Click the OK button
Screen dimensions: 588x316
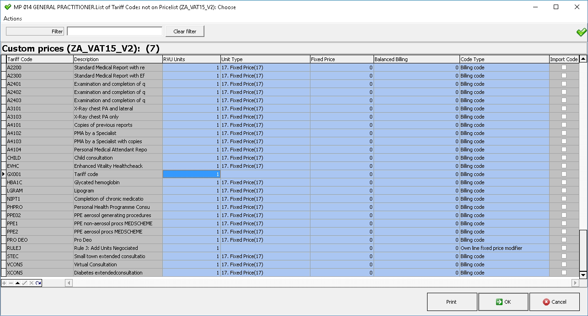point(503,302)
